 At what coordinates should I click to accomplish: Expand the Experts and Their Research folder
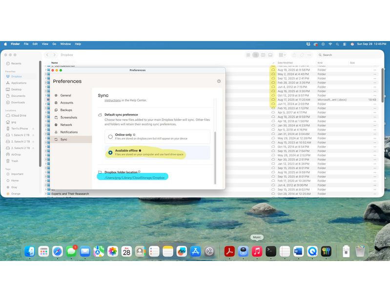point(46,194)
